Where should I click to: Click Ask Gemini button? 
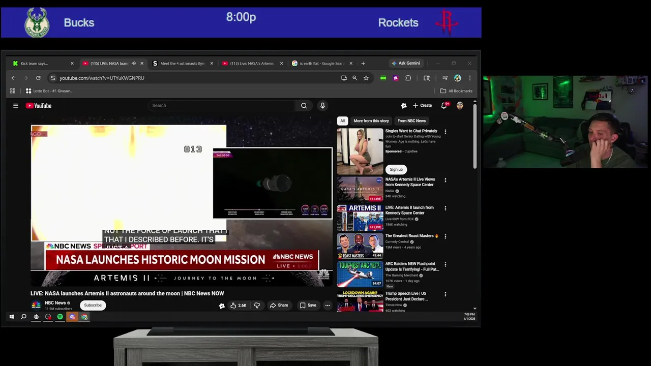click(405, 64)
